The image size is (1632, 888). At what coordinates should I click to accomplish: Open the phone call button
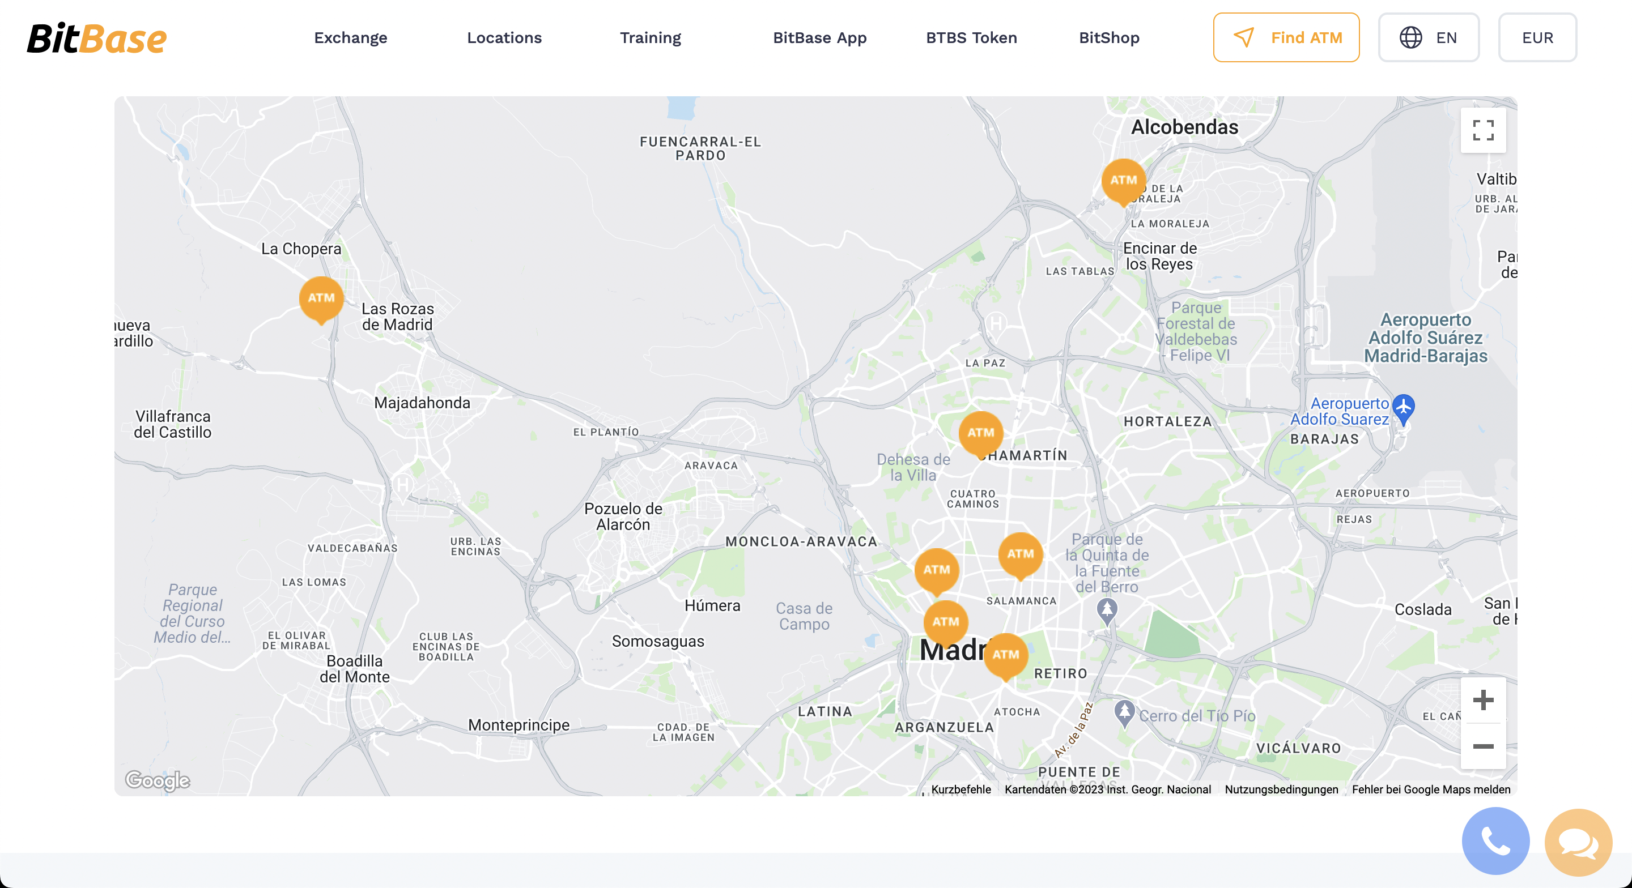[x=1495, y=841]
